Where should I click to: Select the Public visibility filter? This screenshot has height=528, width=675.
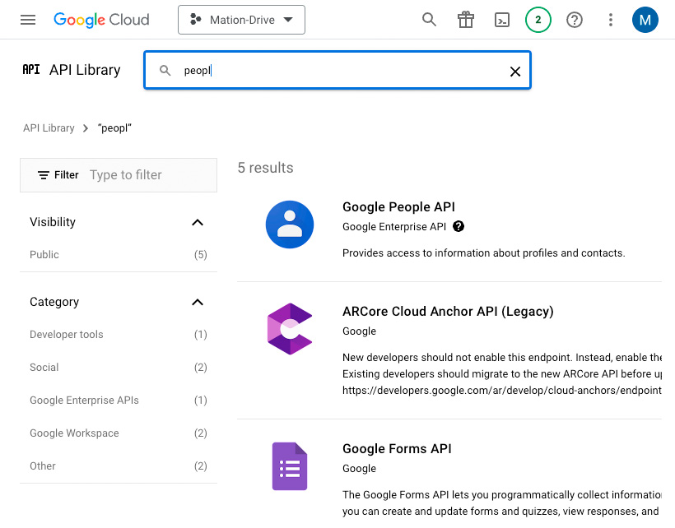119,254
